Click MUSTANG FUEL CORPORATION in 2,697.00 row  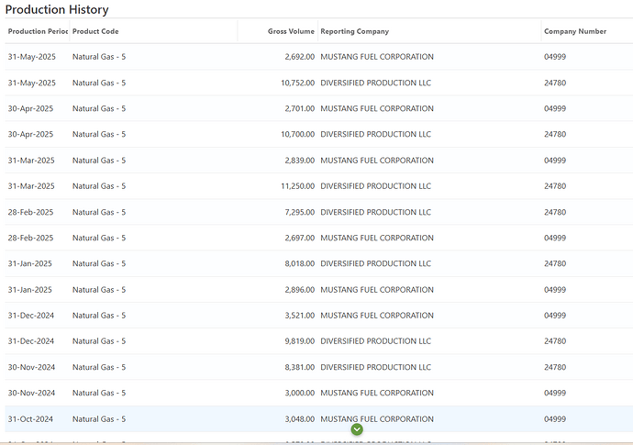coord(377,238)
